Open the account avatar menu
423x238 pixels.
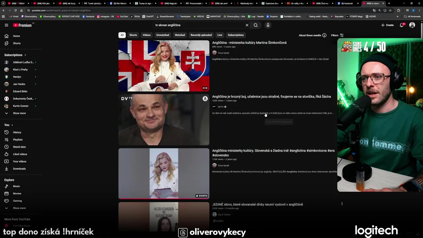[x=412, y=25]
